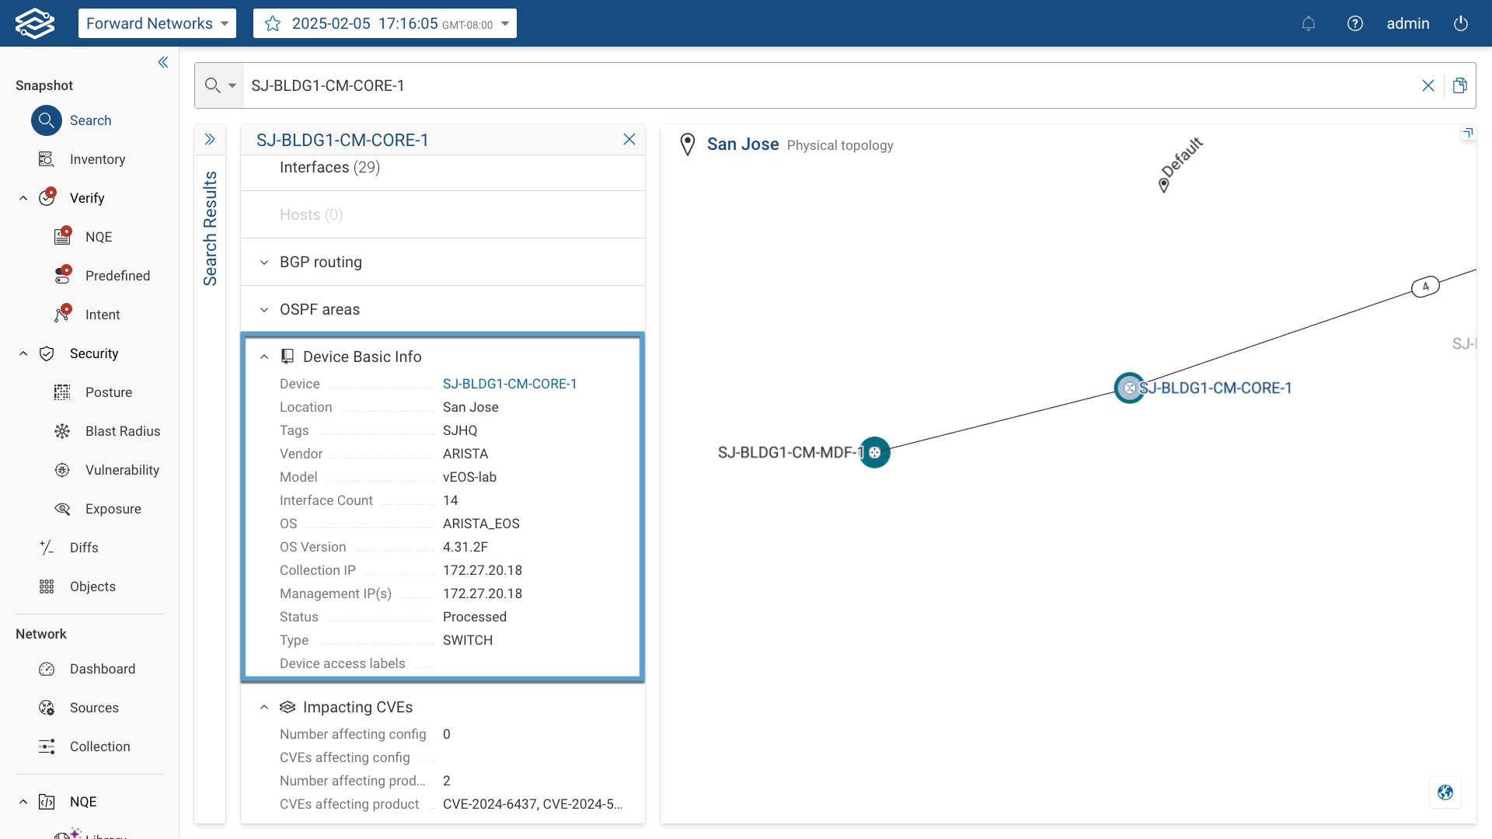Viewport: 1492px width, 839px height.
Task: Open the SJ-BLDG1-CM-CORE-1 device link
Action: pos(510,384)
